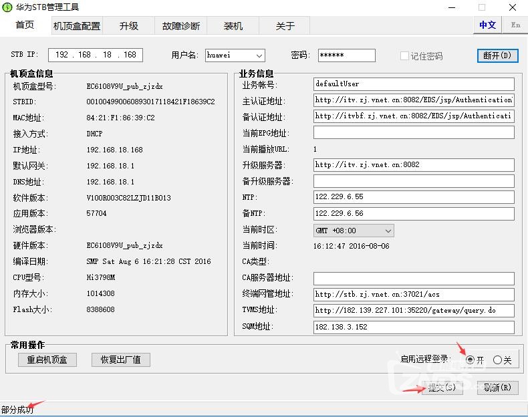Click the STB IP address field
The height and width of the screenshot is (417, 528).
pyautogui.click(x=96, y=55)
